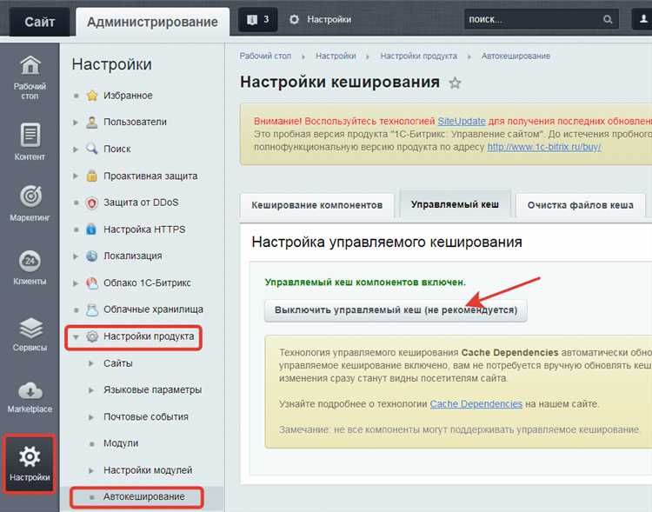Viewport: 652px width, 512px height.
Task: Open the Cache Dependencies link
Action: point(476,404)
